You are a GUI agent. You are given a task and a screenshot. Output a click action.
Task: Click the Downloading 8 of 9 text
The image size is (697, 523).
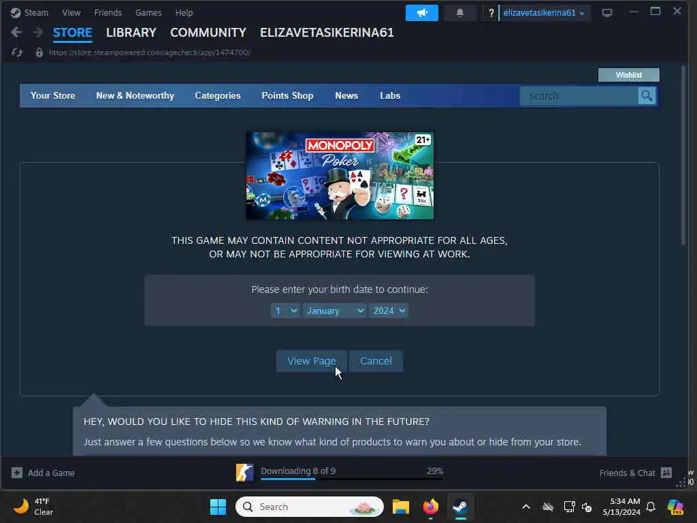tap(298, 471)
